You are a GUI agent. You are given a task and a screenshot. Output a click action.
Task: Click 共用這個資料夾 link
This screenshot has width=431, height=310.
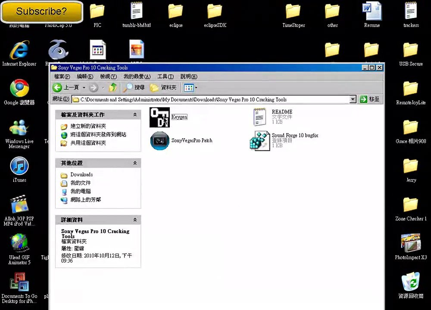coord(88,143)
